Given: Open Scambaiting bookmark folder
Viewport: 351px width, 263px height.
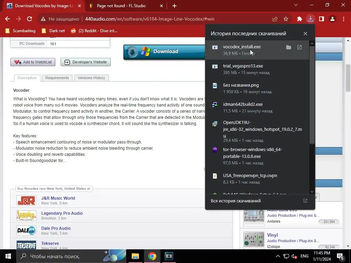Looking at the screenshot, I should [20, 30].
